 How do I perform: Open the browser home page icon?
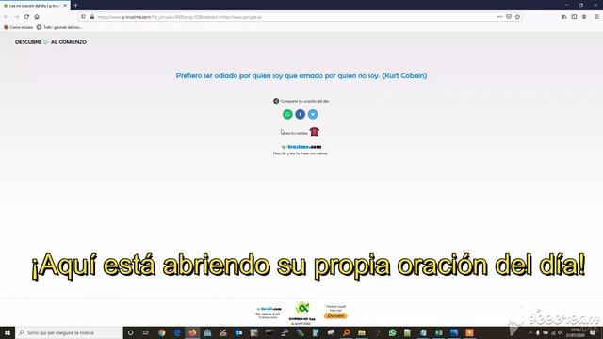tap(37, 17)
